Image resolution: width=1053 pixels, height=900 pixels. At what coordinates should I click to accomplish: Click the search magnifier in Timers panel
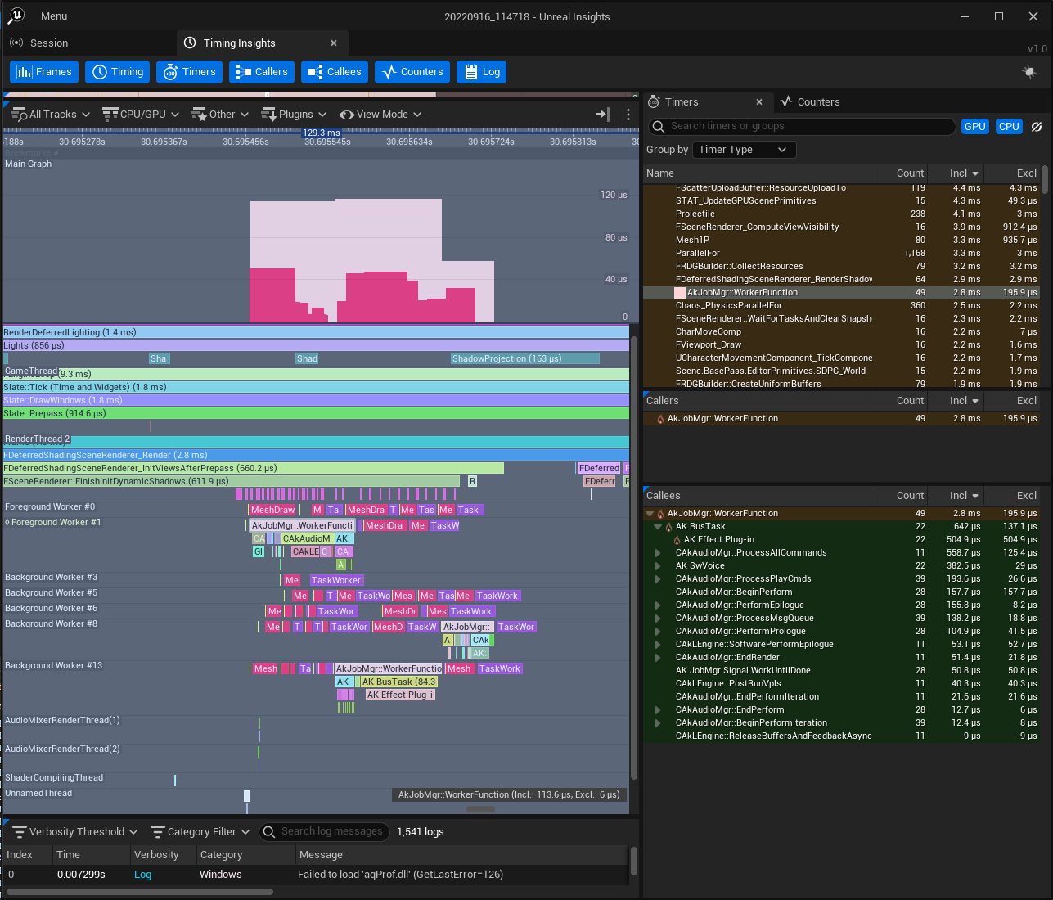pos(659,126)
